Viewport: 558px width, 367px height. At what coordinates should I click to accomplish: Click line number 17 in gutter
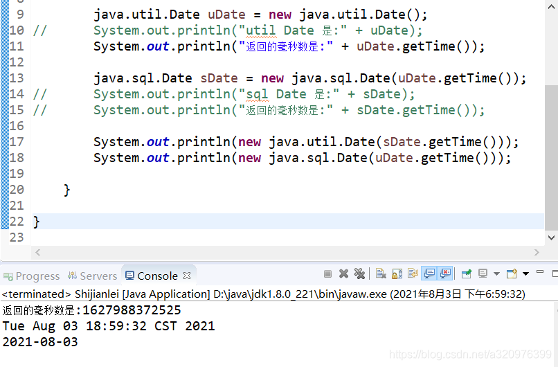17,142
